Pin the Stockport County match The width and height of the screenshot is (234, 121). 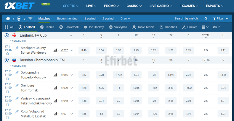pos(17,48)
